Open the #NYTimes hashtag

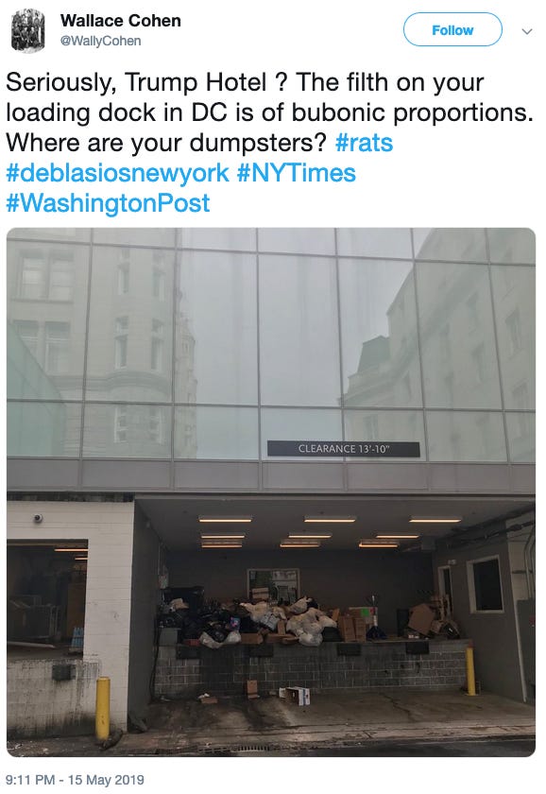pyautogui.click(x=297, y=173)
